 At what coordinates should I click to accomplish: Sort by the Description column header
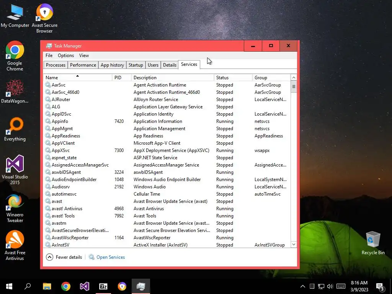pos(173,77)
